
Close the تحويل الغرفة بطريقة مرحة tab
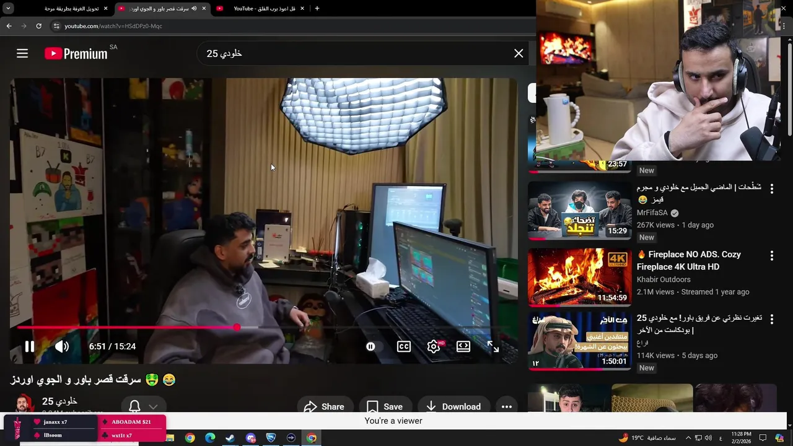click(x=105, y=9)
